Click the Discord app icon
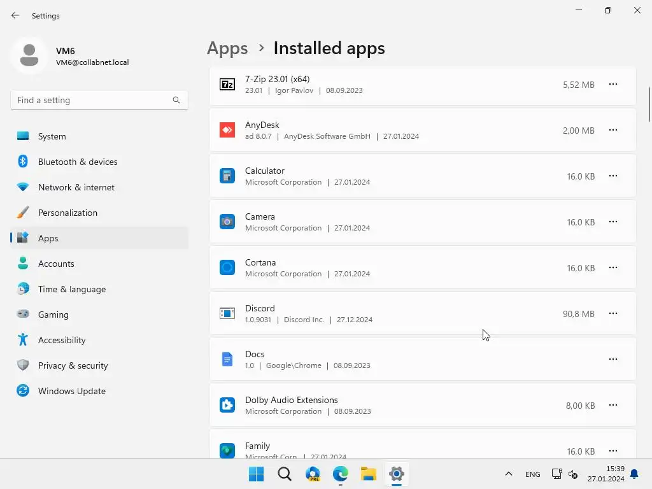 227,313
